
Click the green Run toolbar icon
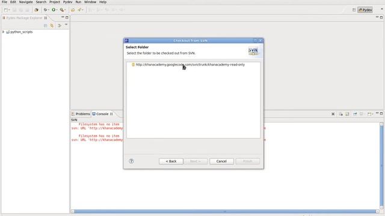click(54, 10)
